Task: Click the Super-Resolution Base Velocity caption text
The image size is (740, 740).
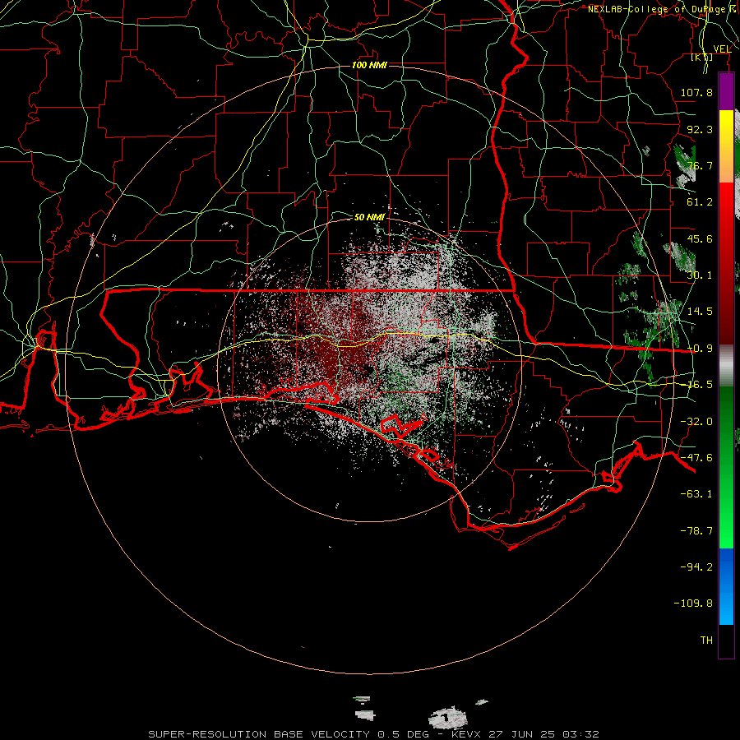Action: click(374, 734)
